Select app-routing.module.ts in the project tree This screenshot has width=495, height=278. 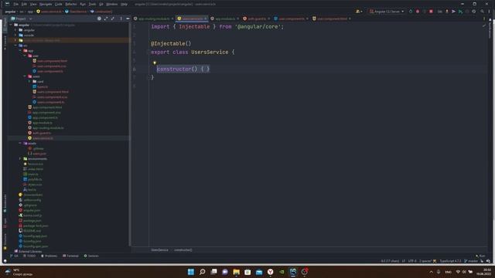[48, 127]
